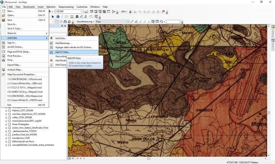This screenshot has width=275, height=164.
Task: Open the Catalog side tab
Action: pyautogui.click(x=273, y=31)
